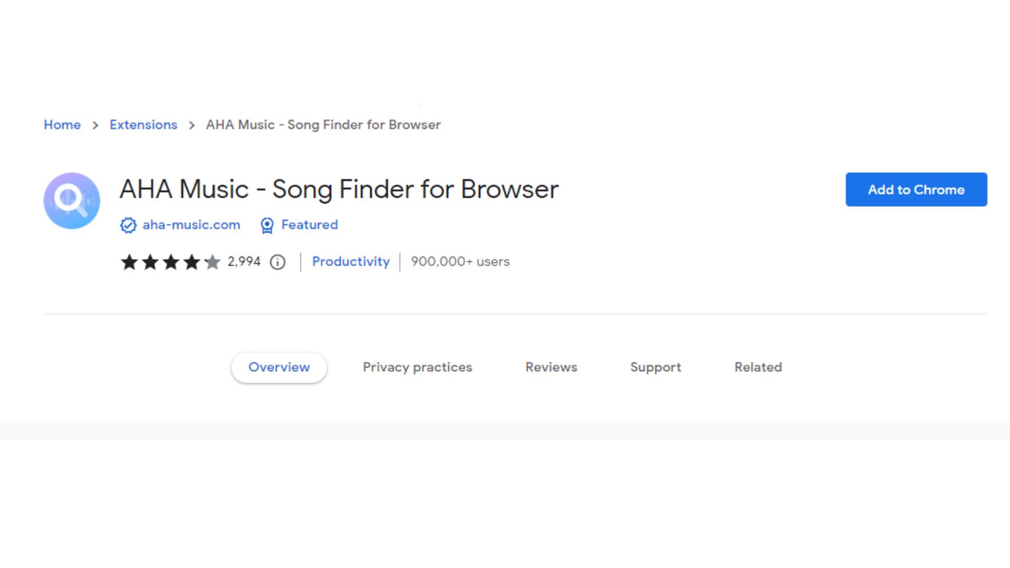Open rating details via the info icon
Screen dimensions: 1010x568
click(277, 262)
